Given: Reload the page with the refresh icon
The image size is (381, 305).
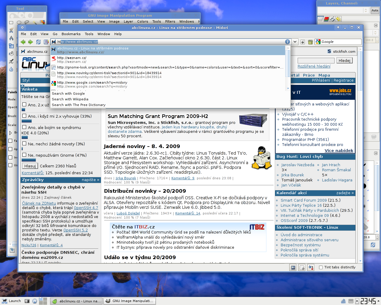Looking at the screenshot, I should click(38, 42).
